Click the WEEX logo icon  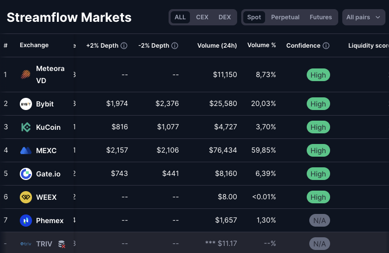coord(26,197)
